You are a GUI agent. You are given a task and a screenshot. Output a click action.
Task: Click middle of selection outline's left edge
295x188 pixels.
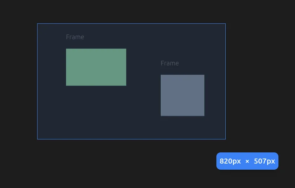pyautogui.click(x=38, y=81)
